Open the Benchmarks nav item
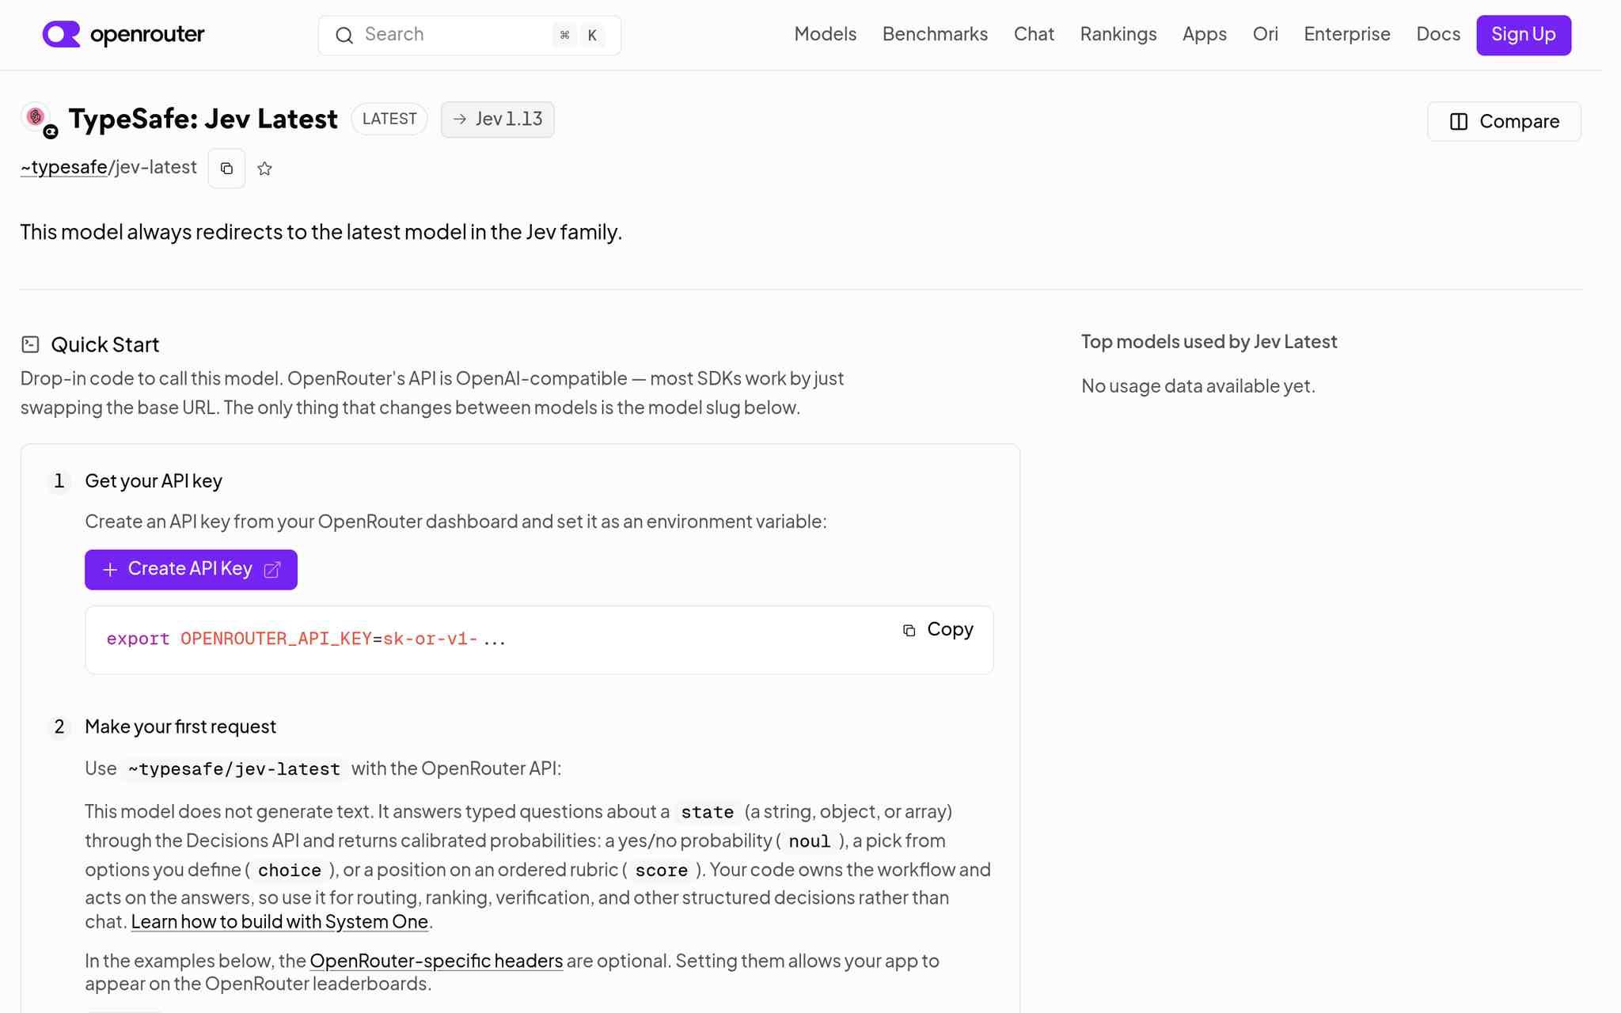 pyautogui.click(x=935, y=34)
